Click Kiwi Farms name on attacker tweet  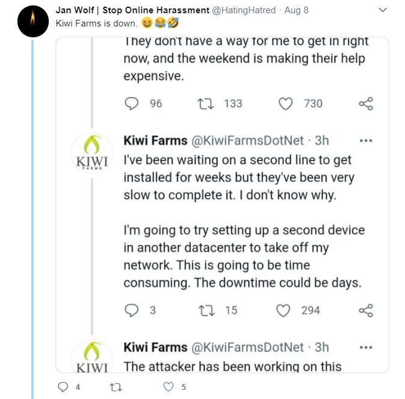(x=154, y=347)
